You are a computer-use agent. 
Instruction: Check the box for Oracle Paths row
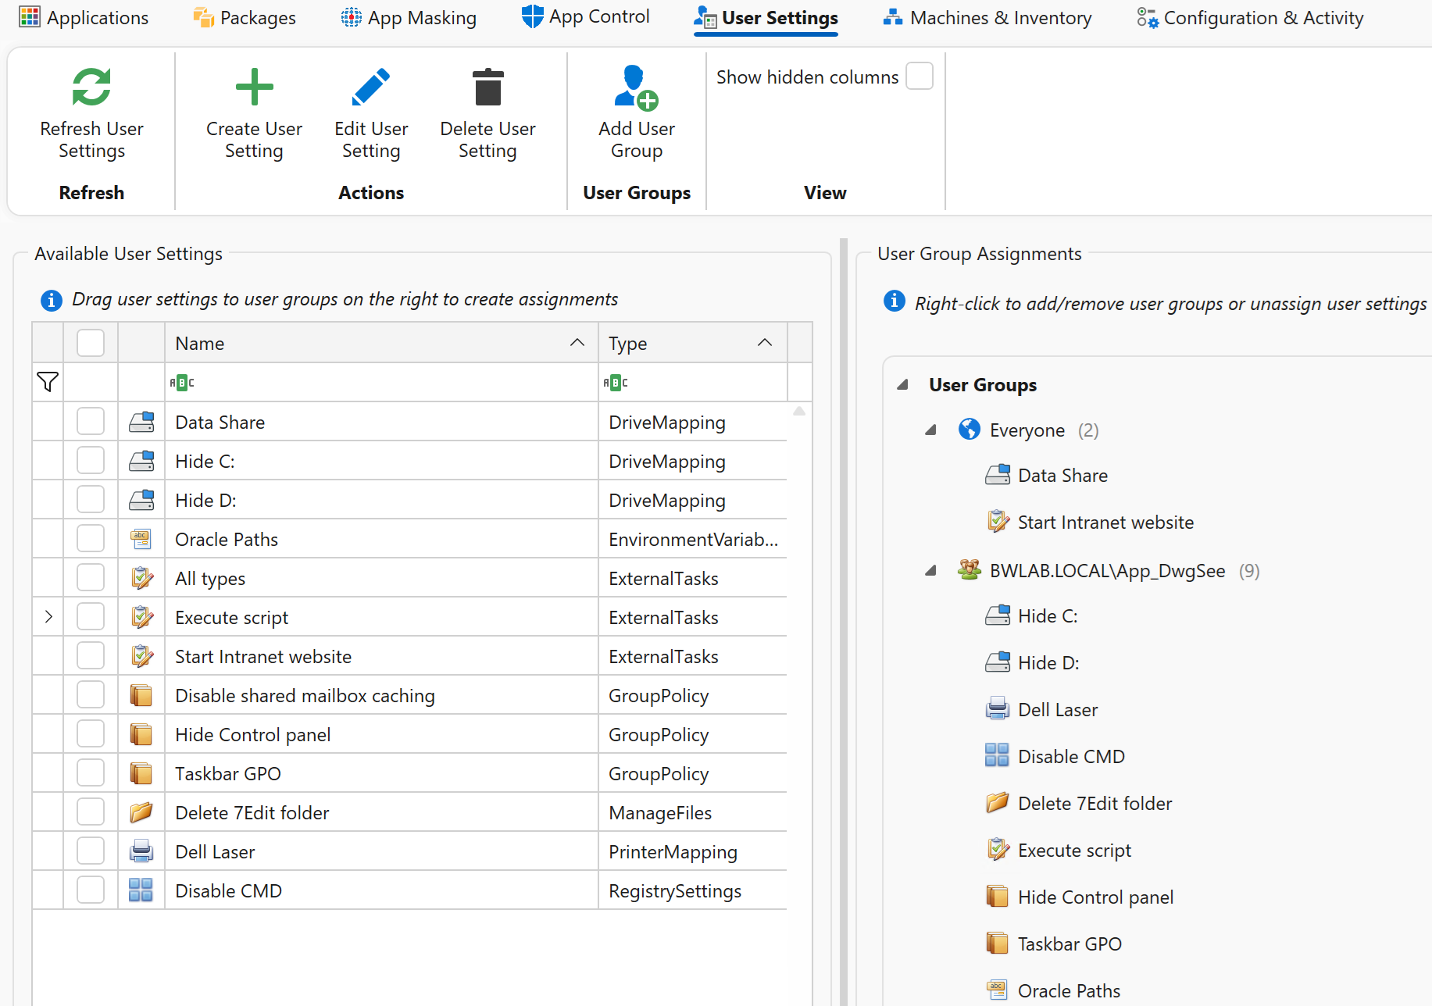pos(91,539)
